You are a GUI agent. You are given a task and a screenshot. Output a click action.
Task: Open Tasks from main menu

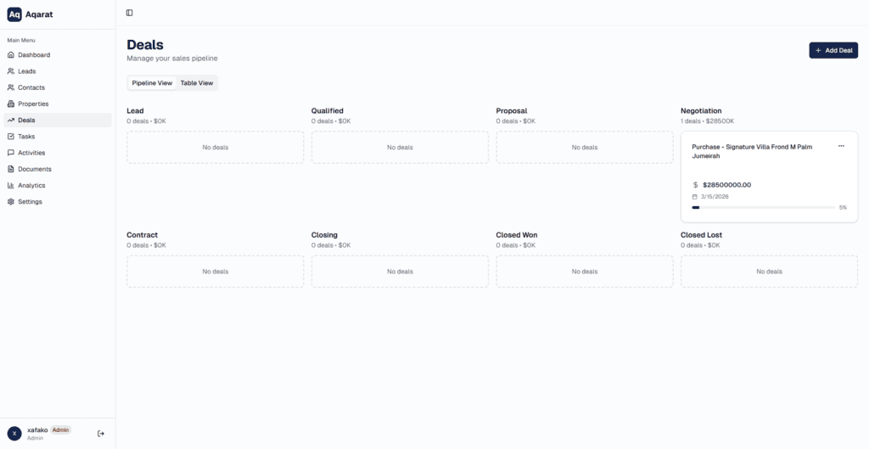click(x=26, y=137)
